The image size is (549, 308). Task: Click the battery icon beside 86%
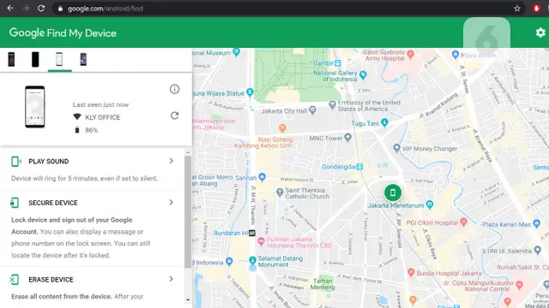[x=77, y=130]
